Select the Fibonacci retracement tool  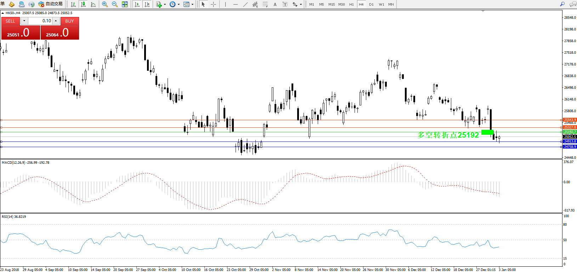[265, 4]
